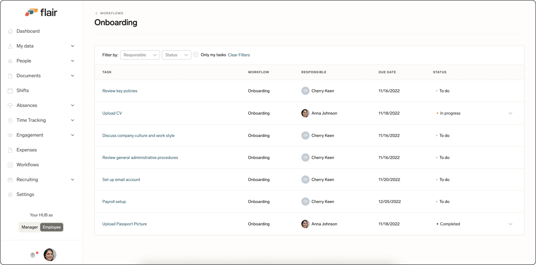Click the People group icon
The width and height of the screenshot is (536, 265).
(x=10, y=61)
